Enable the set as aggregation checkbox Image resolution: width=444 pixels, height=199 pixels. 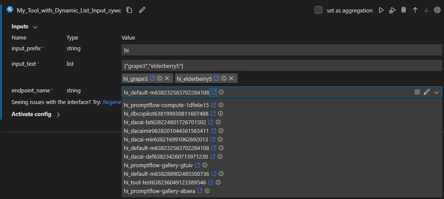point(318,10)
